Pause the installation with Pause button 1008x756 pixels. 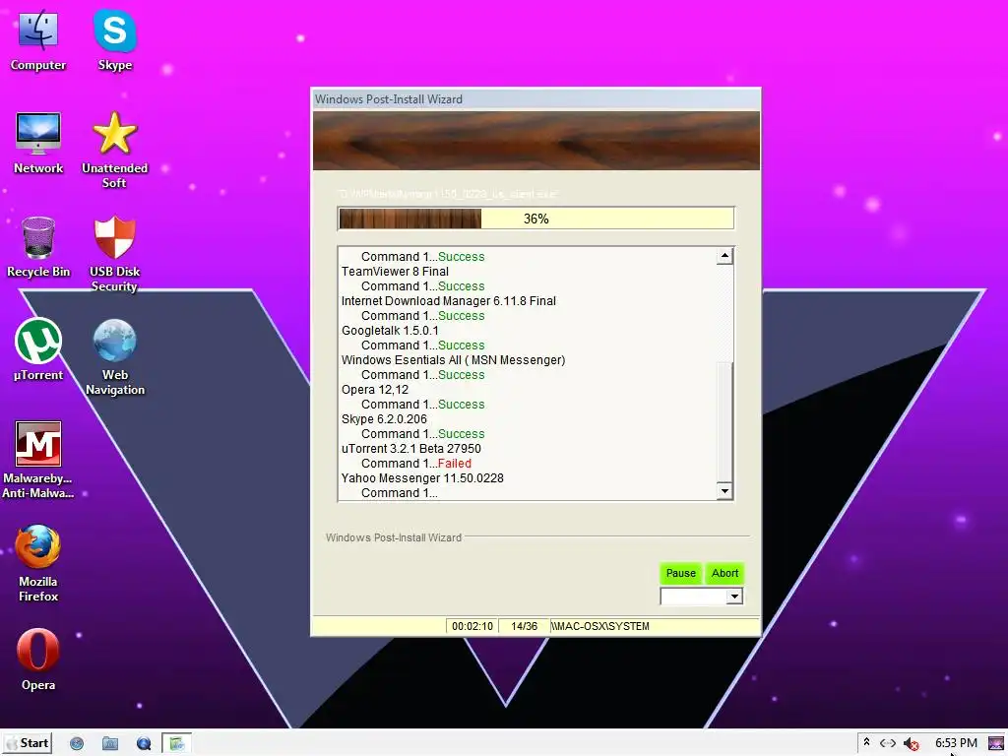click(681, 573)
